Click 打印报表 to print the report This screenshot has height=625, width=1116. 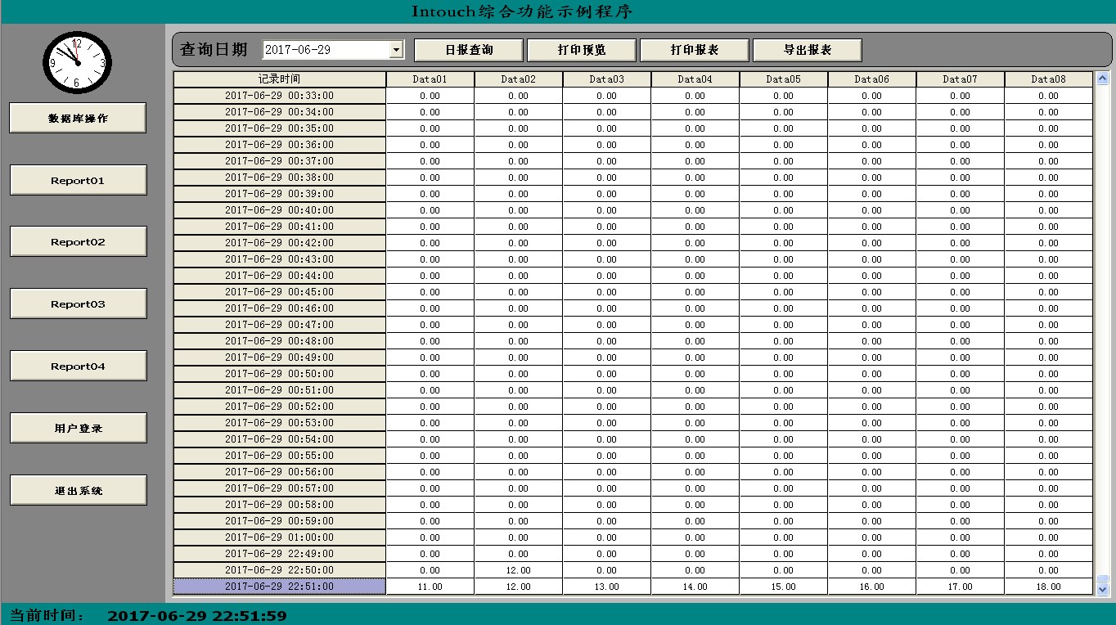tap(694, 49)
